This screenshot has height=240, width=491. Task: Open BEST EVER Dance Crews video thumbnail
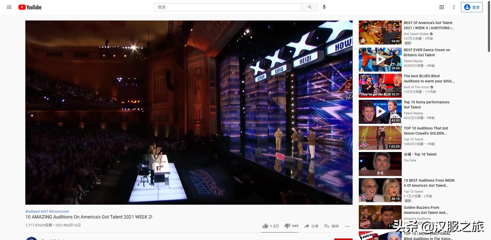(x=380, y=60)
